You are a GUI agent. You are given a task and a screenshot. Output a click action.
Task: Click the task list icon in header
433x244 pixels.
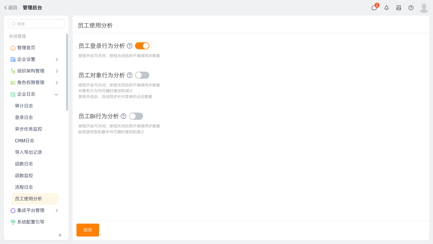(399, 8)
